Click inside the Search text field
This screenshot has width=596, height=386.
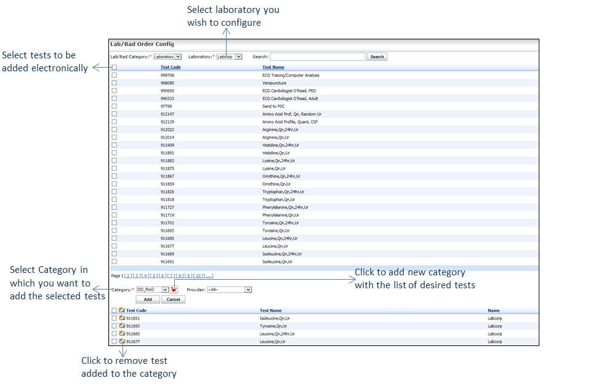coord(318,57)
